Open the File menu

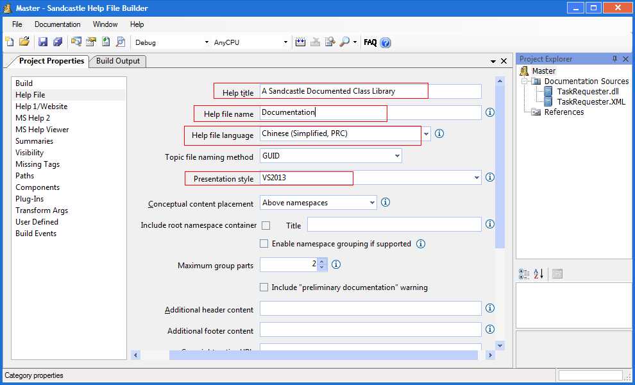pos(17,24)
